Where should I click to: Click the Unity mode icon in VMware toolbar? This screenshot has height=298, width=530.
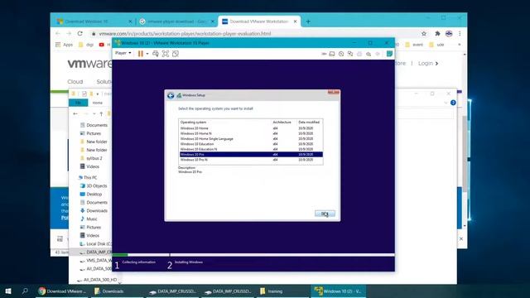(x=175, y=54)
